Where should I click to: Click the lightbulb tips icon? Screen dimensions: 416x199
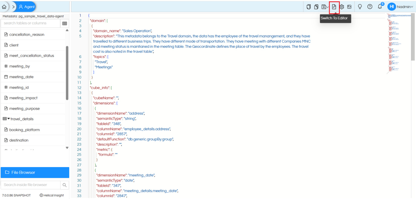point(360,7)
